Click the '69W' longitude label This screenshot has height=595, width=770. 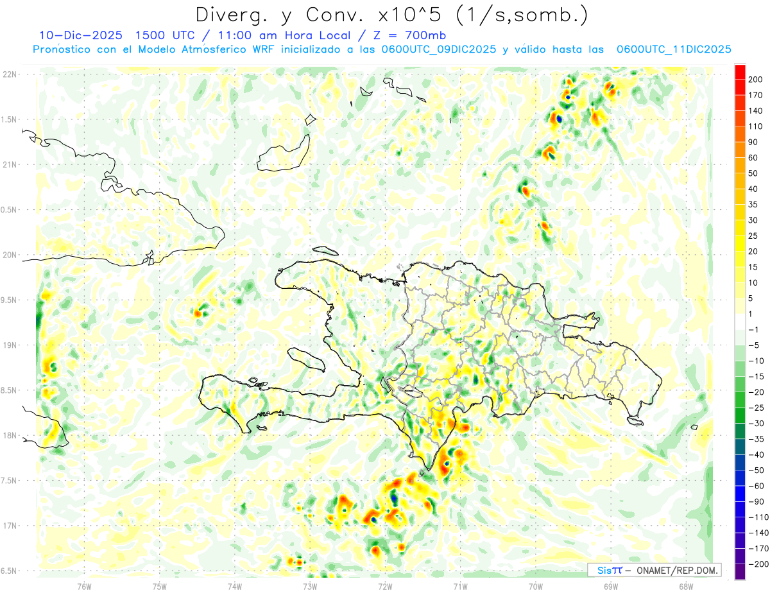[611, 586]
